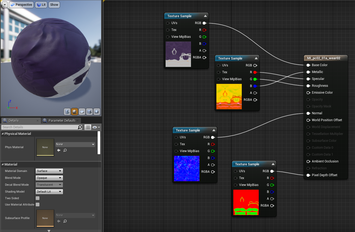Viewport: 355px width, 232px height.
Task: Close the Parameter Defaults tab
Action: pyautogui.click(x=78, y=121)
